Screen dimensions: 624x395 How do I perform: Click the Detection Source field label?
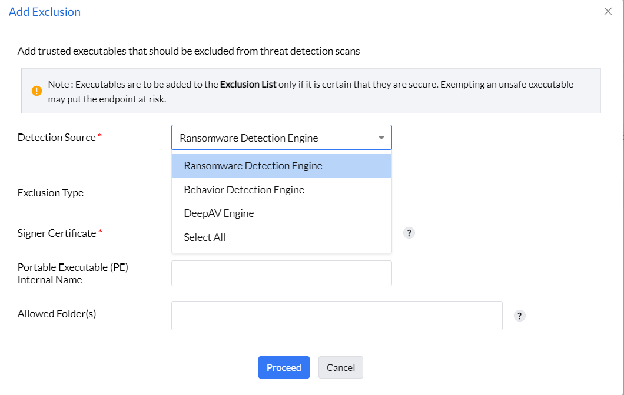[57, 138]
